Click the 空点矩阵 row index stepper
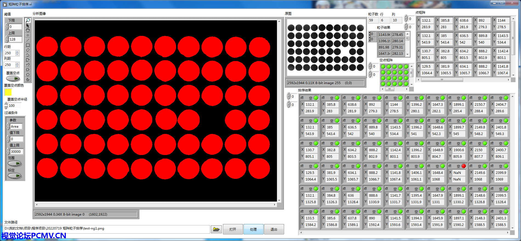 tap(370, 66)
